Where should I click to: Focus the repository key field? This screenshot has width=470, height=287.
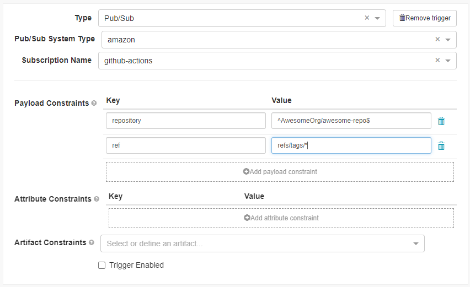[186, 121]
